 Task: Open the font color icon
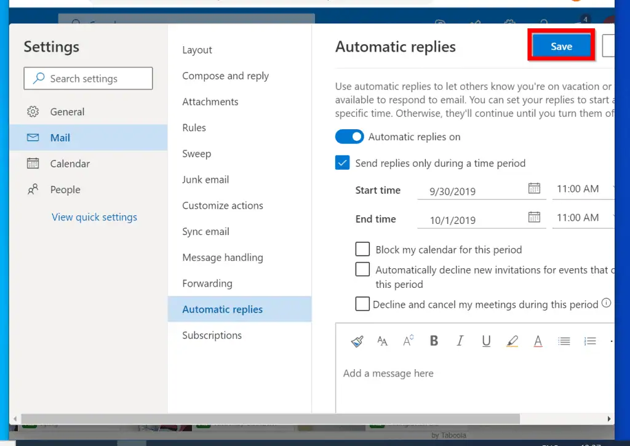coord(538,341)
